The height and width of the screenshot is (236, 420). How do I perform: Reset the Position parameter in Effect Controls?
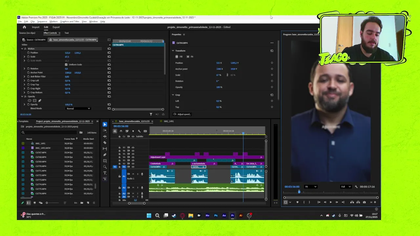pyautogui.click(x=109, y=53)
